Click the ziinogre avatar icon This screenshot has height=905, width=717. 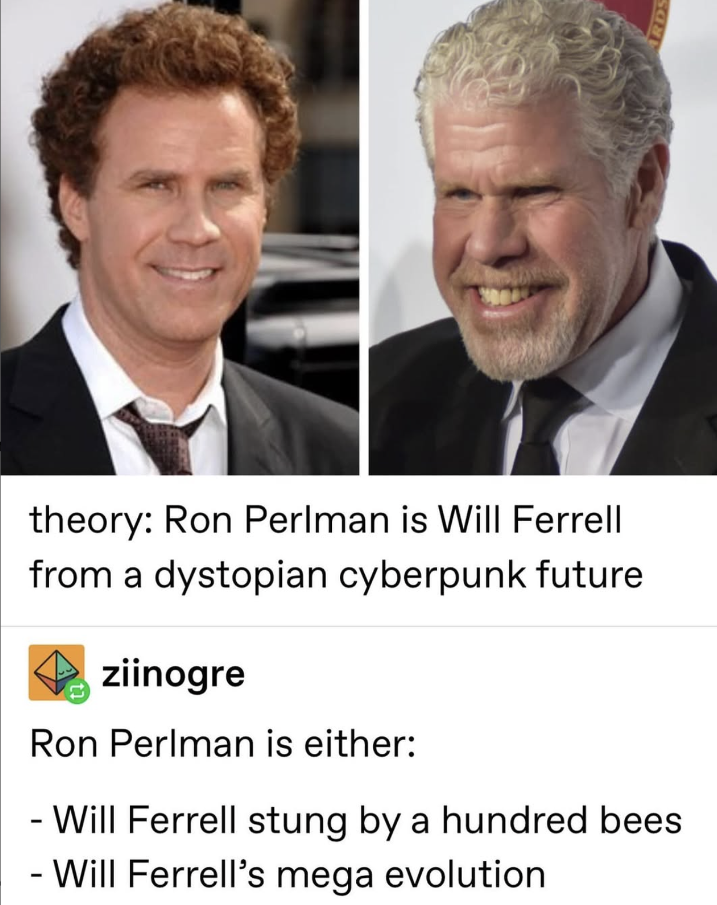57,672
